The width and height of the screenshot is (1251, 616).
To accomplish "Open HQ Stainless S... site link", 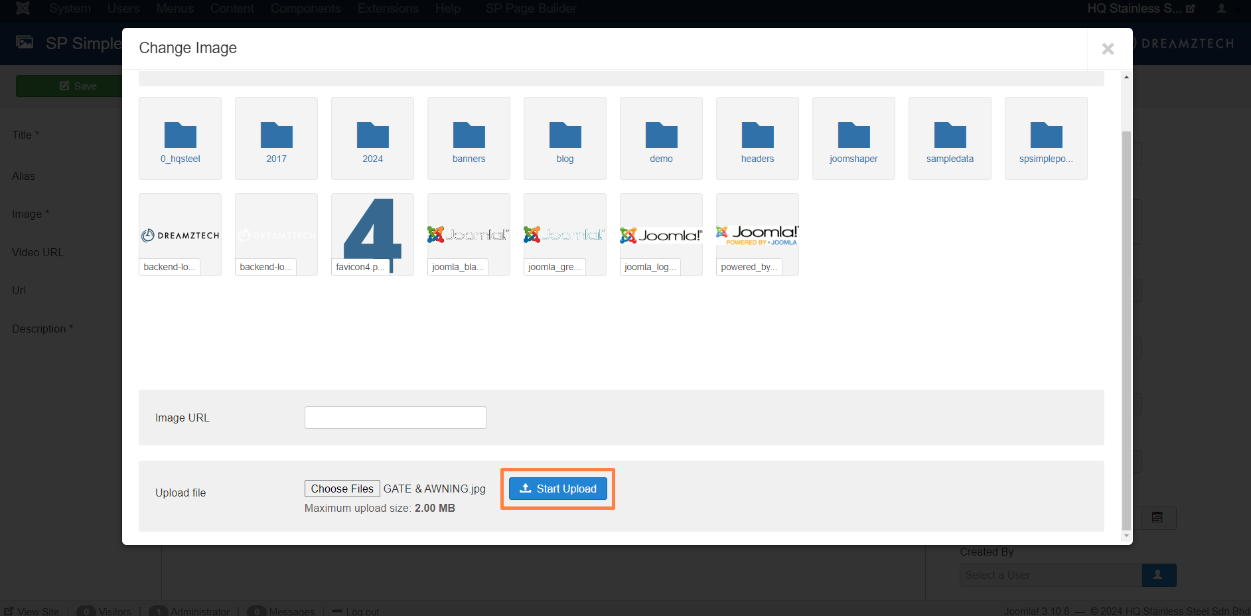I will tap(1140, 9).
